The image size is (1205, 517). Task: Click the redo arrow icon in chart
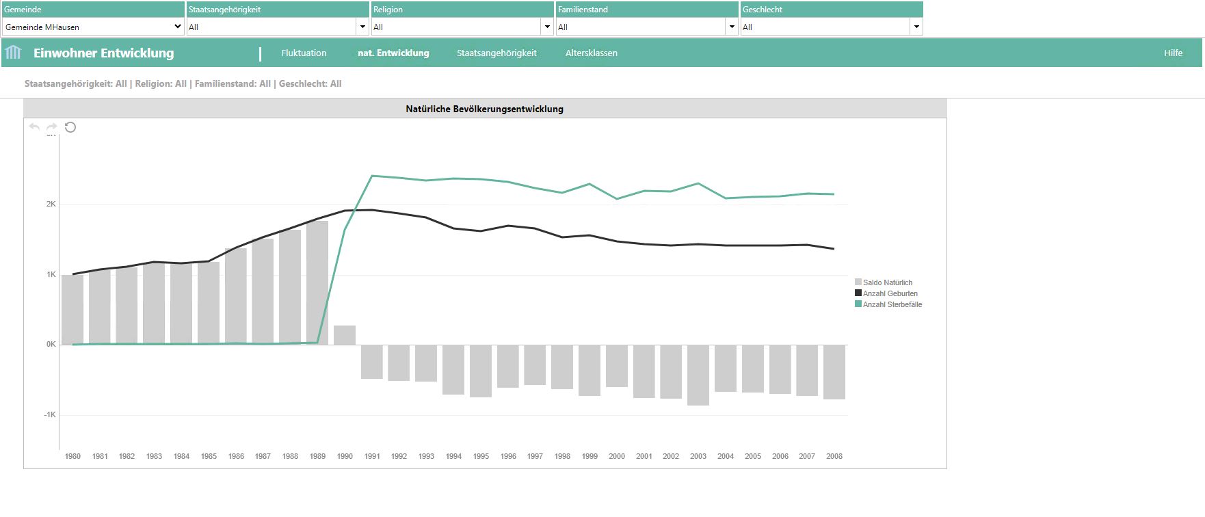tap(52, 127)
